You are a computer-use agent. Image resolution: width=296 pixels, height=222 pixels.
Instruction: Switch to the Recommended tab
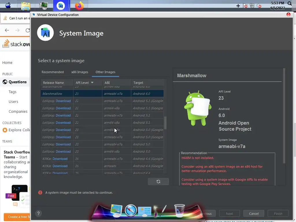(x=53, y=72)
